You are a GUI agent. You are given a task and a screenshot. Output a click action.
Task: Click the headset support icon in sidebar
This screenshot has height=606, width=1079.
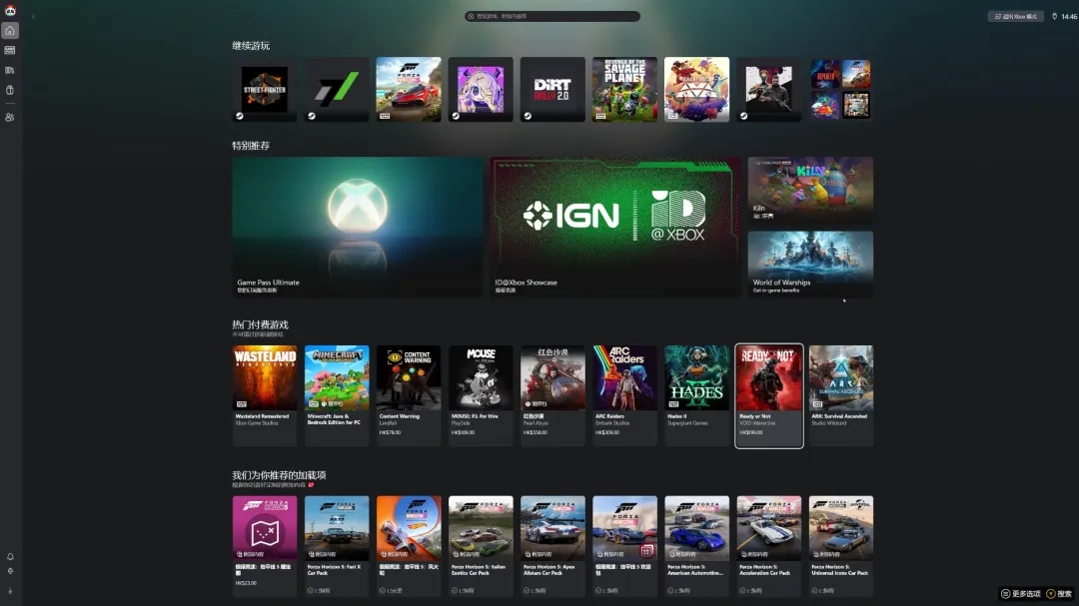[10, 571]
